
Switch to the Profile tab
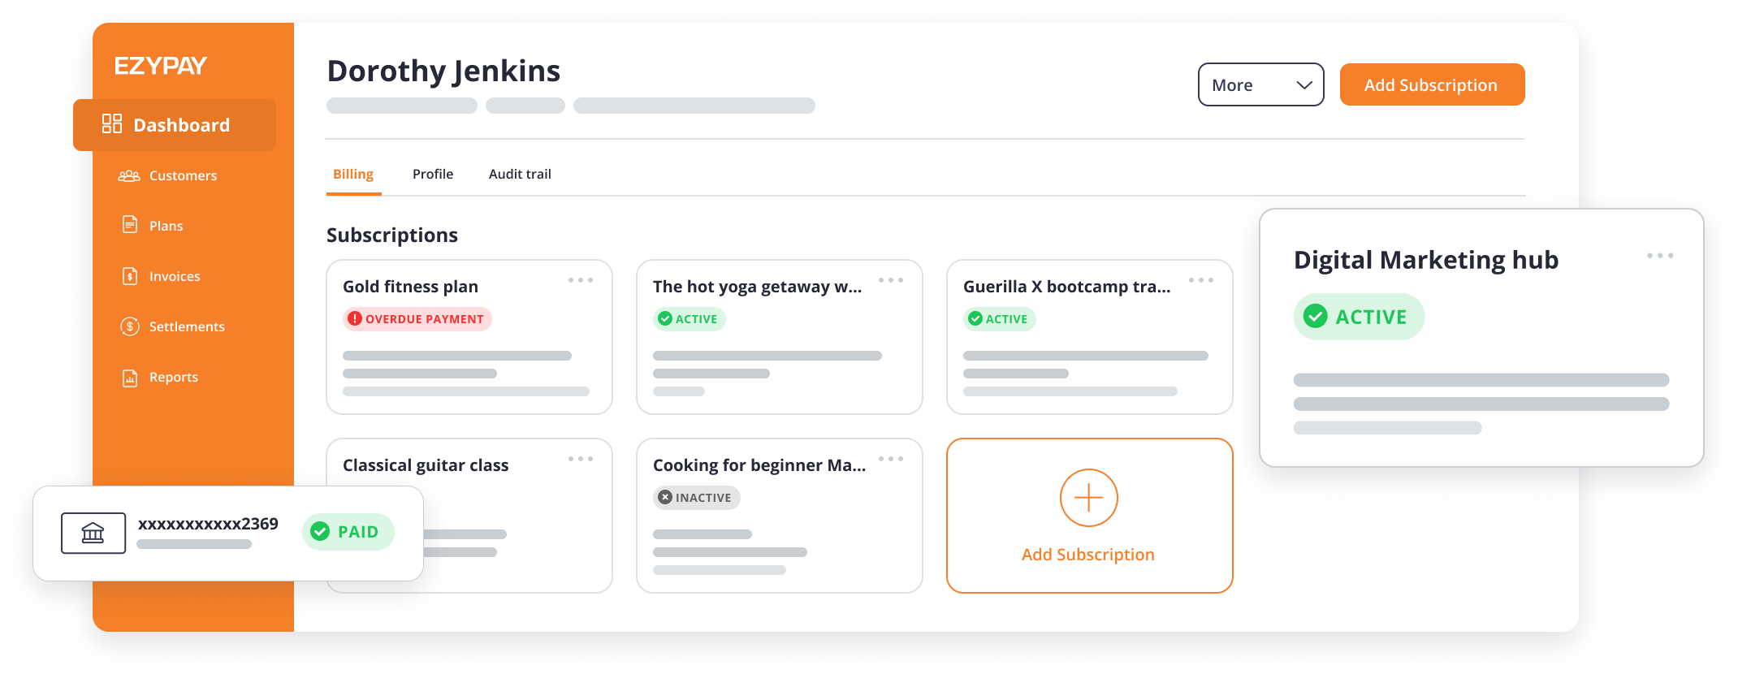pos(433,174)
